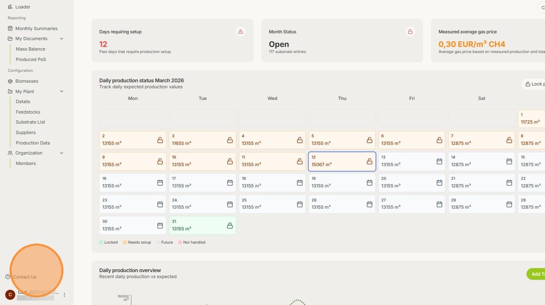
Task: Click the open lock icon on Month Status
Action: (x=410, y=31)
